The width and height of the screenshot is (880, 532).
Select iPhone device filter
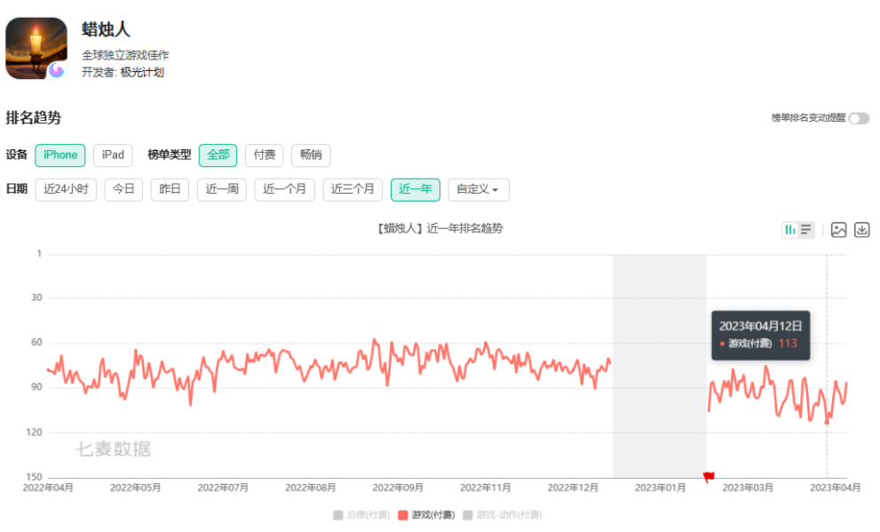[60, 155]
